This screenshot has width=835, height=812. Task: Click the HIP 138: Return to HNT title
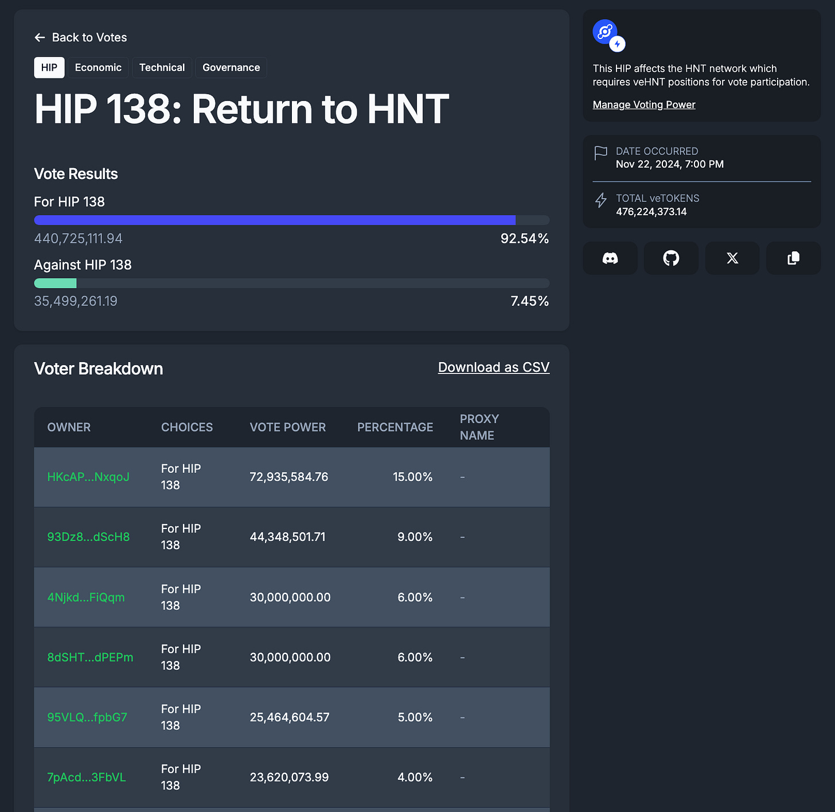point(241,109)
